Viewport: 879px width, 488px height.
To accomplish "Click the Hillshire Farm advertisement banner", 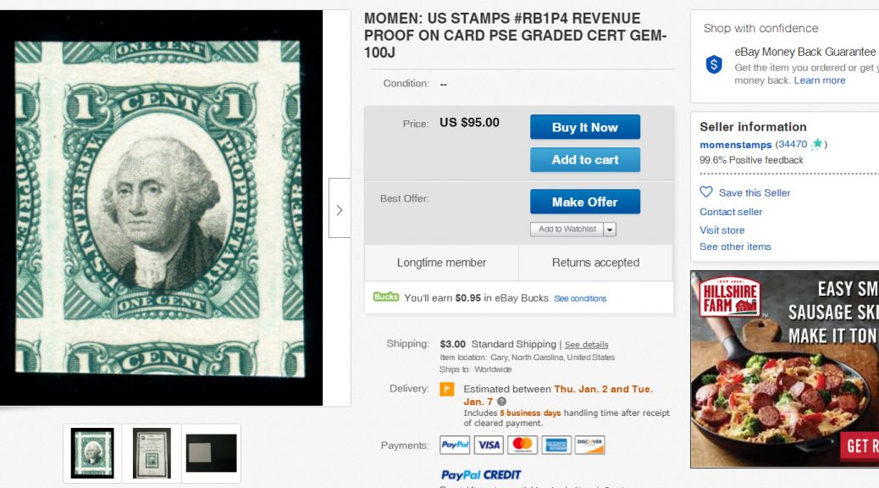I will tap(784, 369).
